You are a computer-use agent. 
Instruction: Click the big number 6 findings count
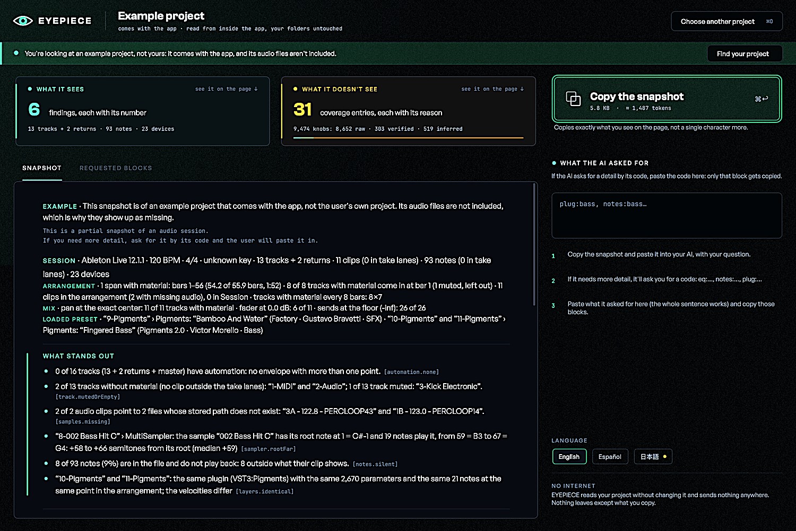point(34,109)
